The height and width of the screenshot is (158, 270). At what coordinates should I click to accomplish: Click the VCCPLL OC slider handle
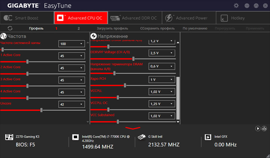pyautogui.click(x=108, y=110)
